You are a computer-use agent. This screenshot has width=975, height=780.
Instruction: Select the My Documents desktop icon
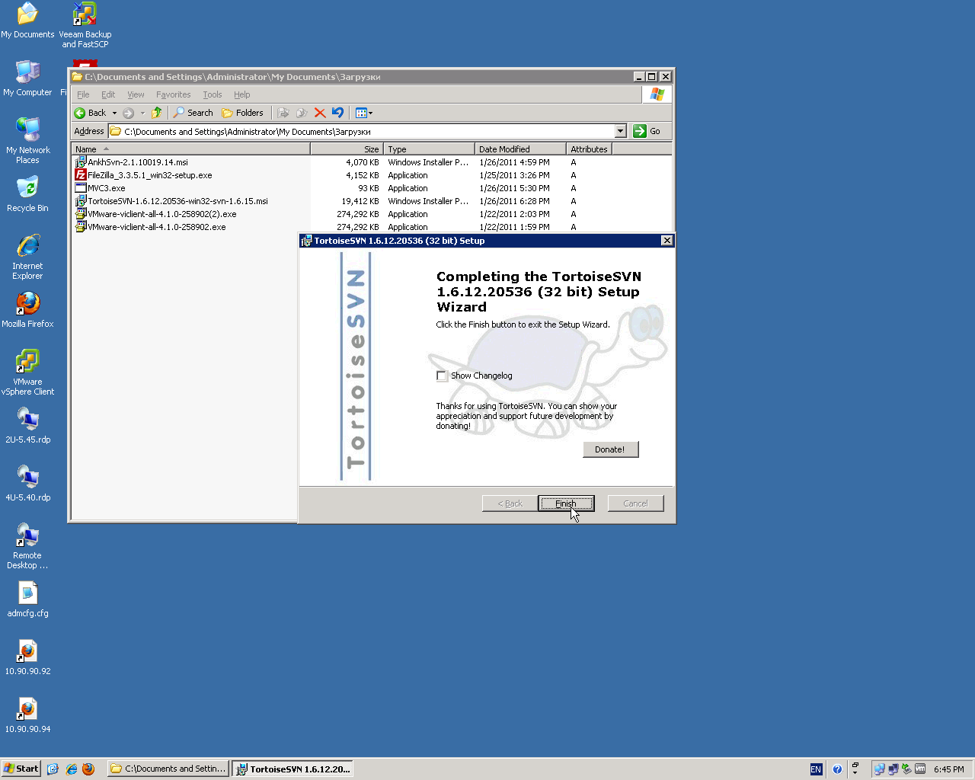[x=27, y=21]
